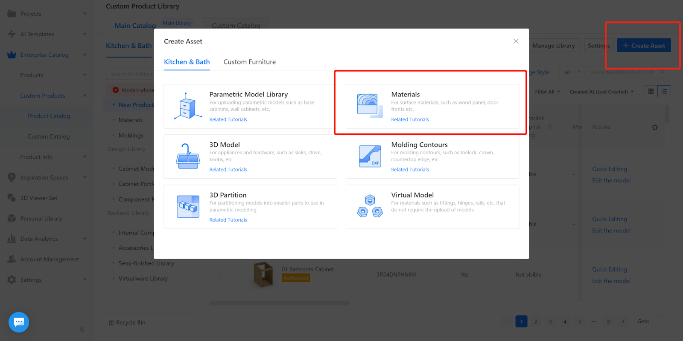Viewport: 683px width, 341px height.
Task: Go to page 2 in pagination
Action: (536, 321)
